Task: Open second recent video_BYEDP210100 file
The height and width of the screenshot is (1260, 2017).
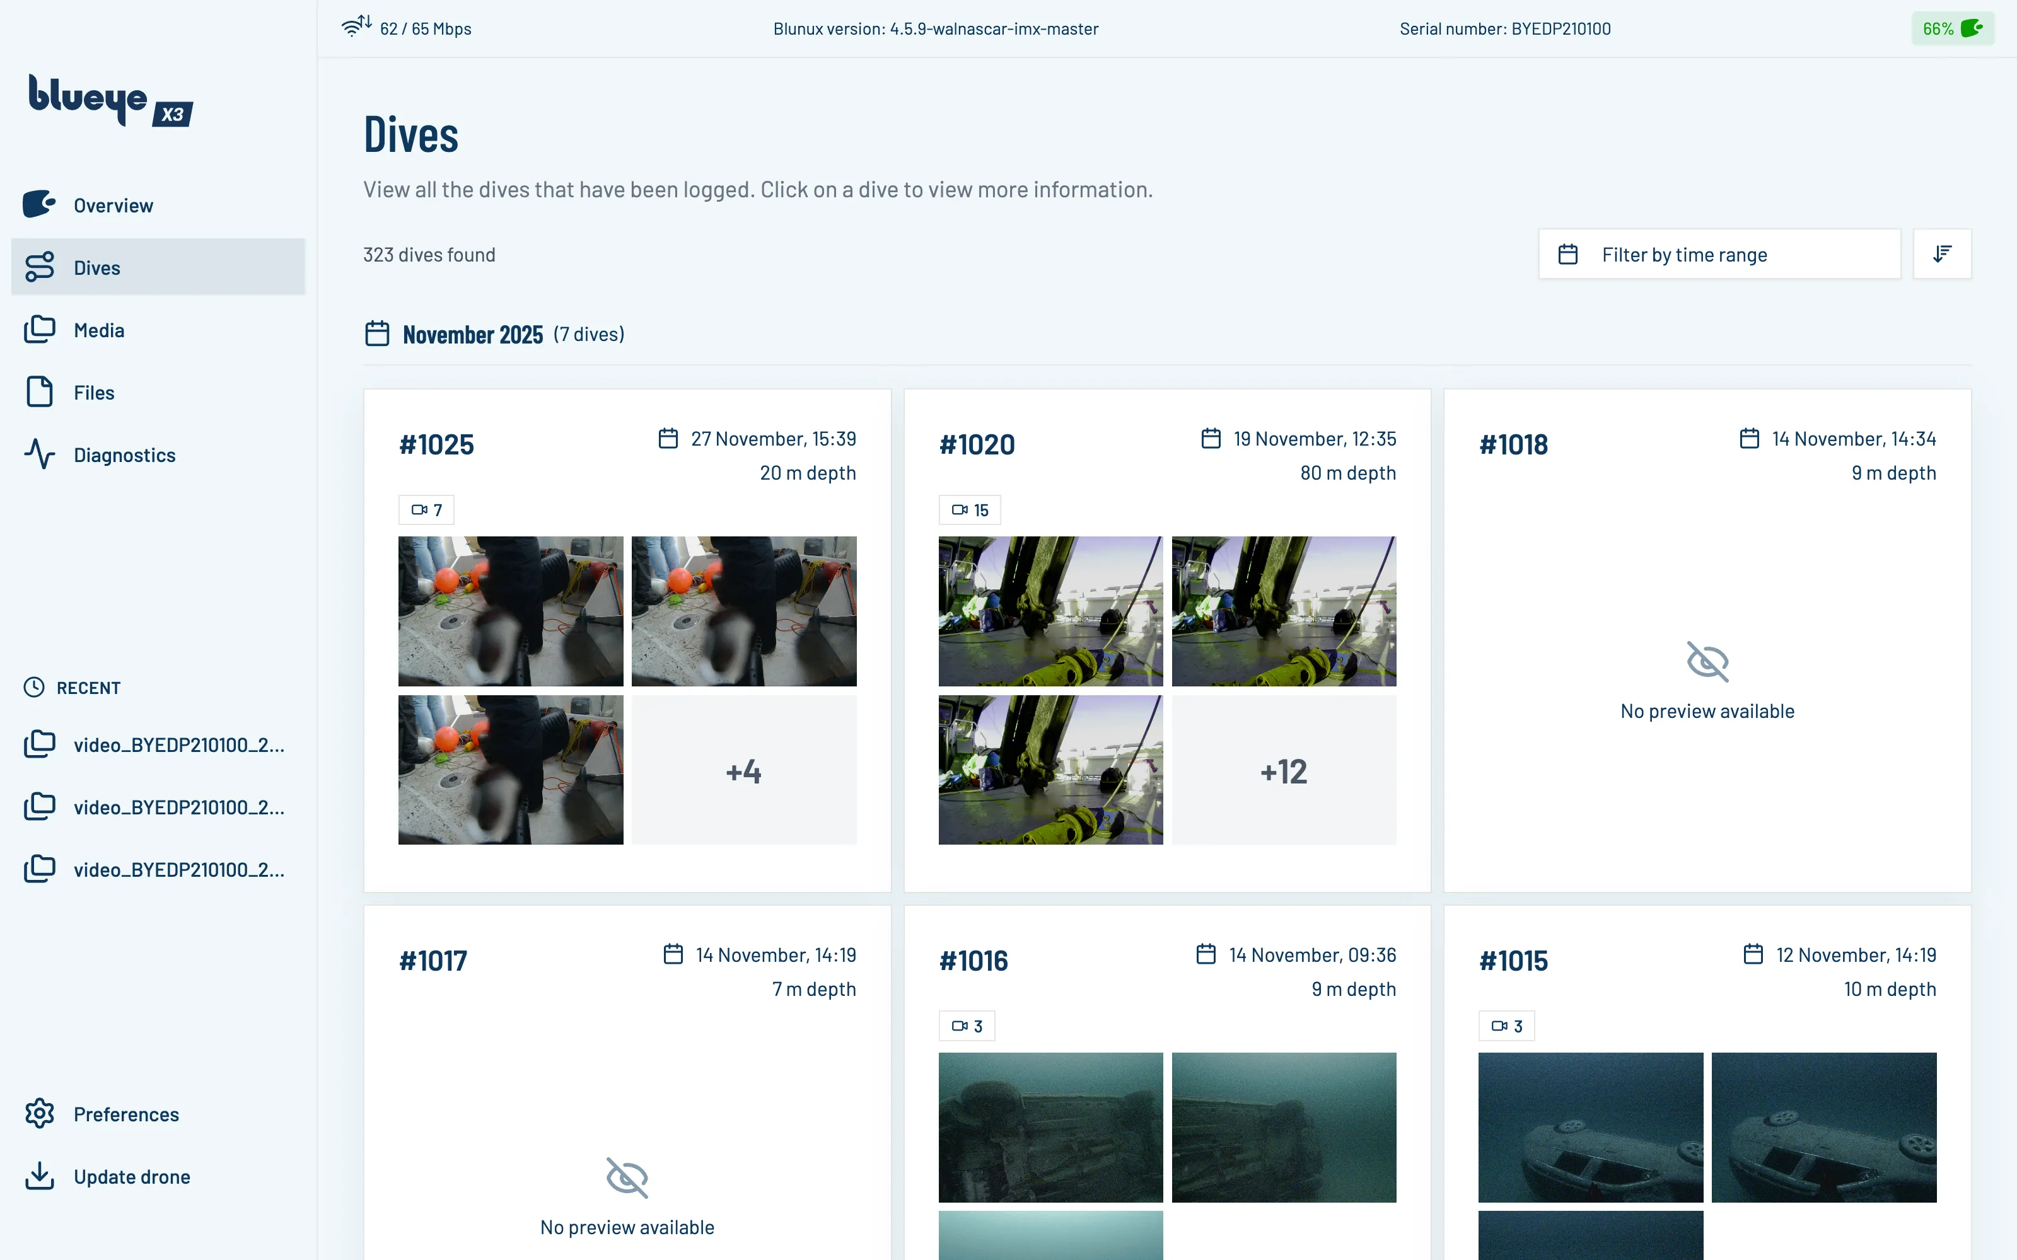Action: [x=158, y=807]
